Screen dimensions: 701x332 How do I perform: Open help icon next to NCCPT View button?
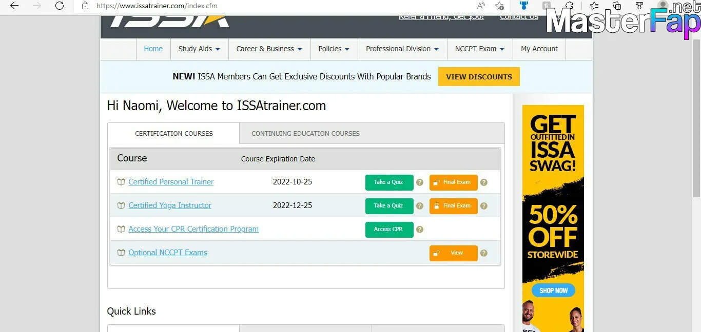pos(484,253)
